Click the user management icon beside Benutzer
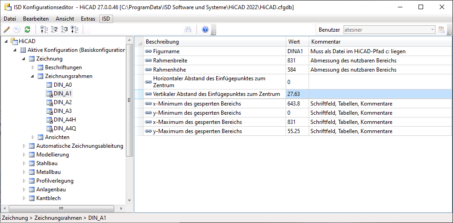The height and width of the screenshot is (223, 453). pos(441,29)
